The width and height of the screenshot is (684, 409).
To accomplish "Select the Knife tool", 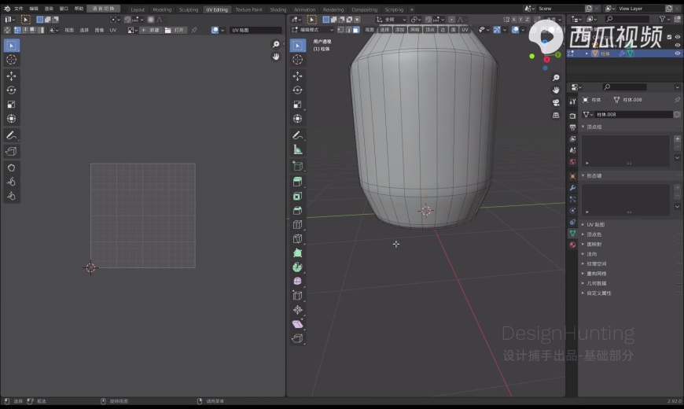I will [297, 239].
